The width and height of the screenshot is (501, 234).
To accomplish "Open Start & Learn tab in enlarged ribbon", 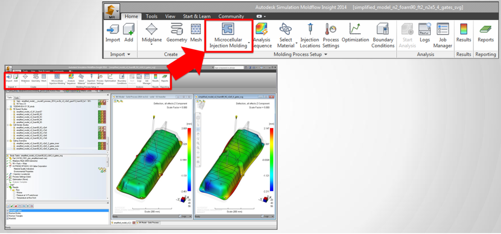I will (198, 16).
